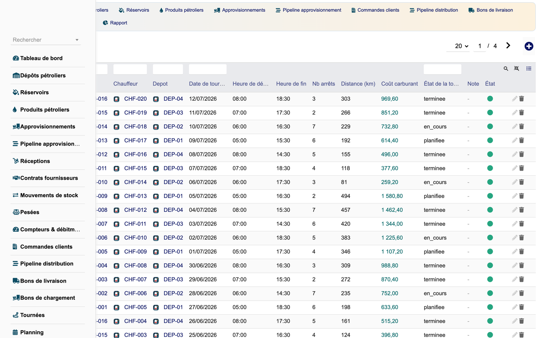Open the column list settings icon
541x338 pixels.
pos(529,68)
